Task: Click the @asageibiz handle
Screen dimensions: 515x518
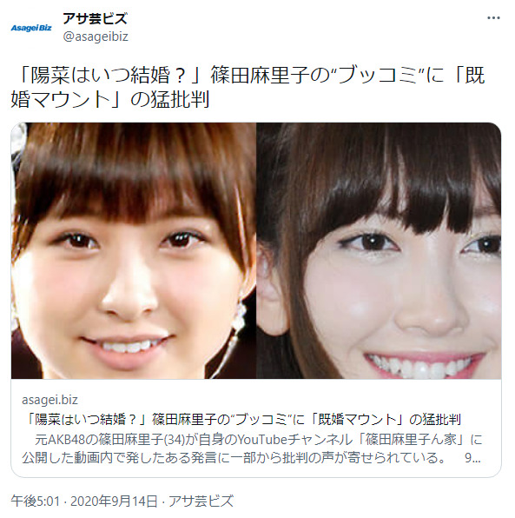Action: tap(96, 37)
